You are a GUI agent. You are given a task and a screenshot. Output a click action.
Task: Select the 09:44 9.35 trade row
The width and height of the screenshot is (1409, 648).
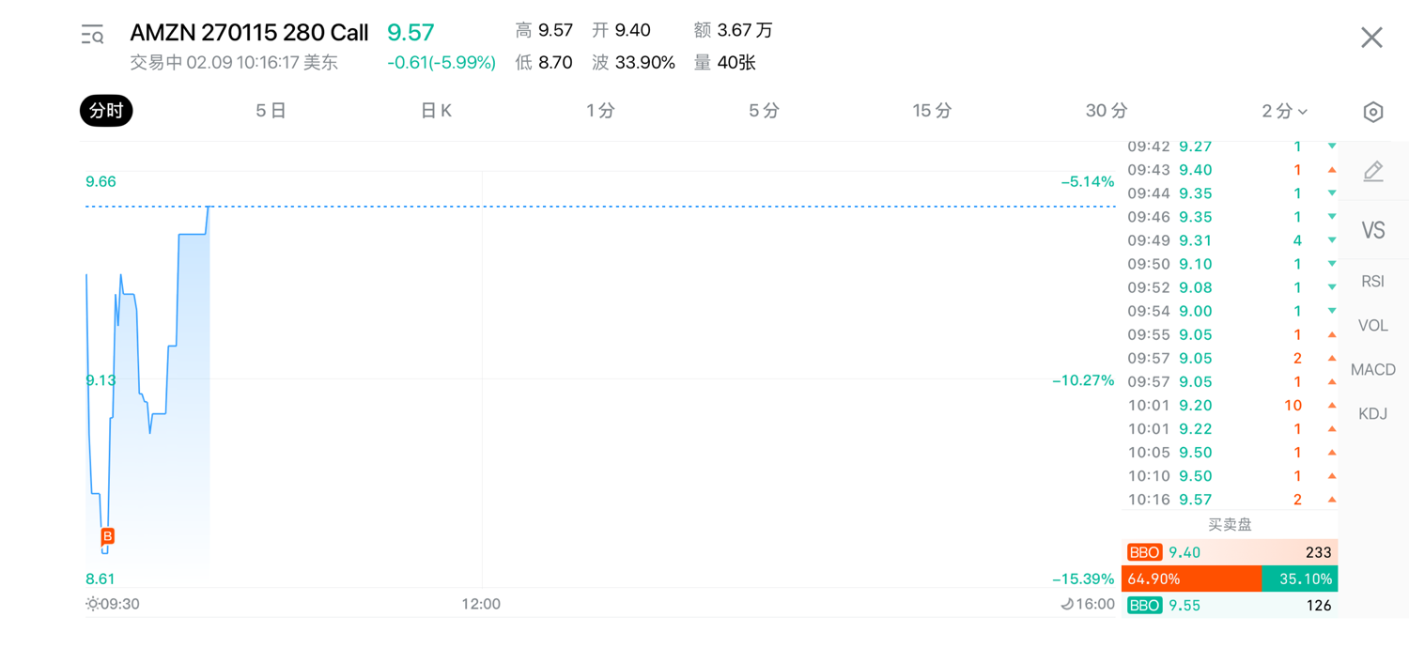pos(1230,193)
